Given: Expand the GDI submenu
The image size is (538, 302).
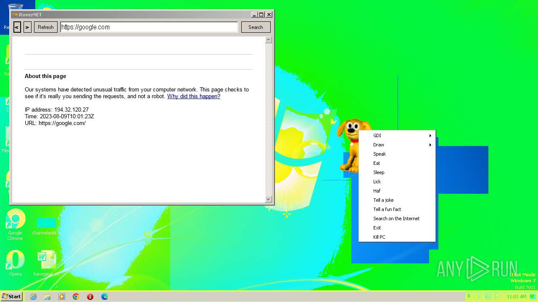Looking at the screenshot, I should [x=397, y=135].
